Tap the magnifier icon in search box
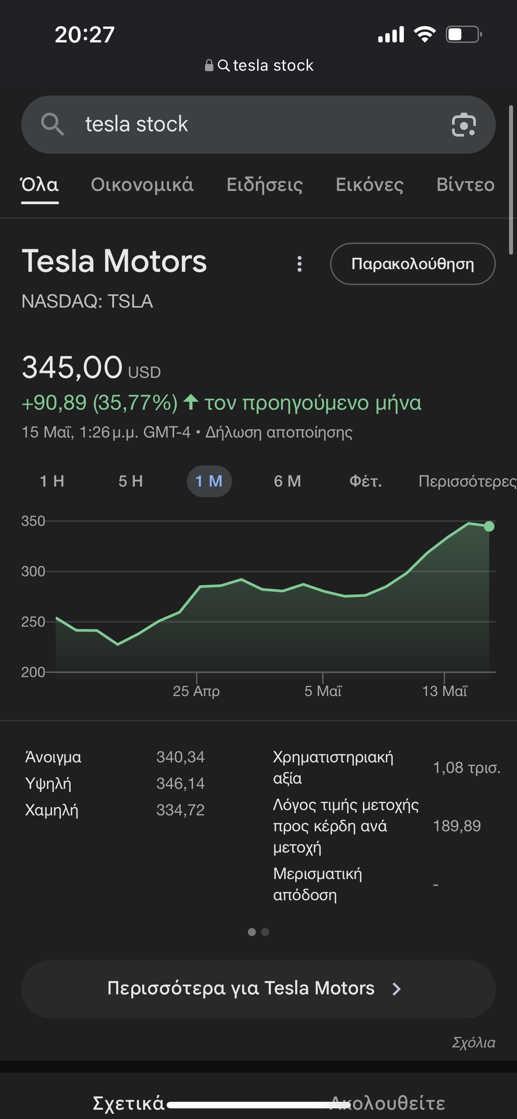 [52, 124]
